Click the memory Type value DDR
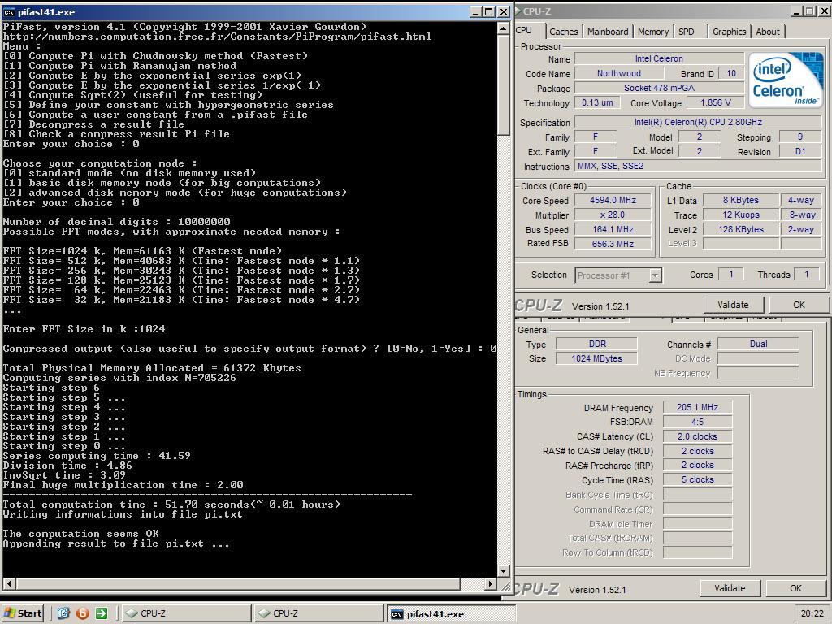The height and width of the screenshot is (624, 832). pos(597,344)
